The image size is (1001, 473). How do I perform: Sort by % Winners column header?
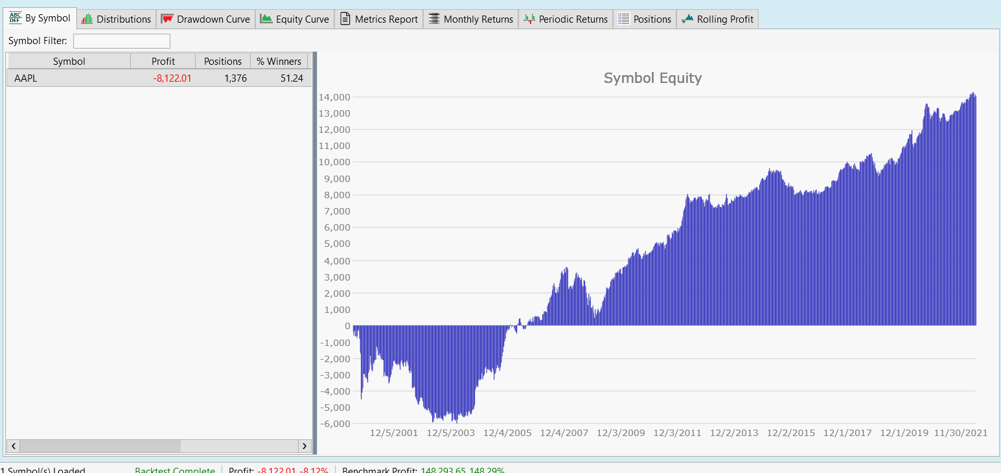(279, 62)
